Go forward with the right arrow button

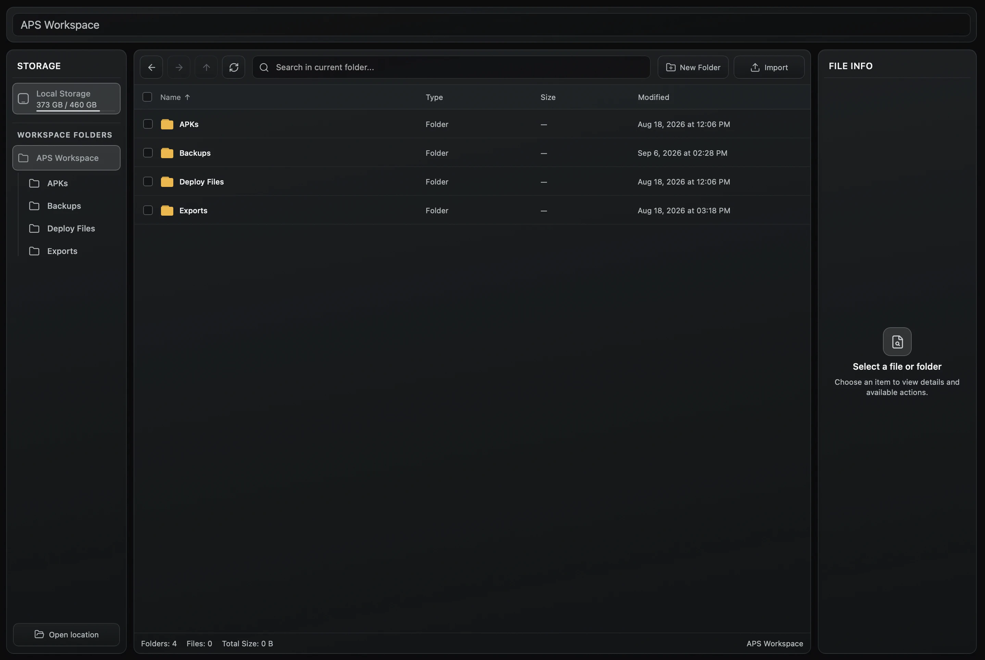(x=179, y=67)
